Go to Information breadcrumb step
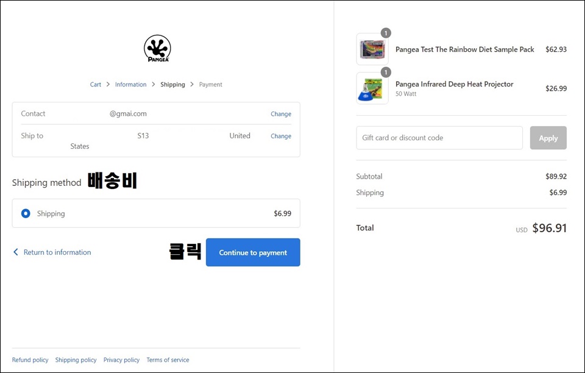Image resolution: width=585 pixels, height=373 pixels. tap(130, 84)
